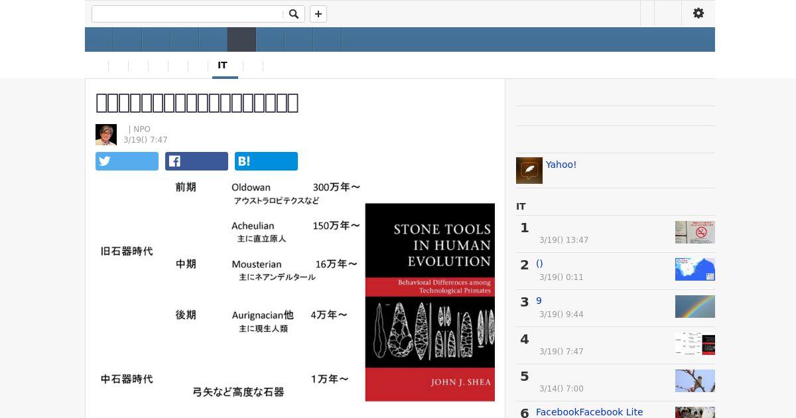
Task: Open the map thumbnail of rank 2
Action: click(695, 269)
